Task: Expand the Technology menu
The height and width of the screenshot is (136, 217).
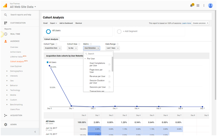Action: click(7, 90)
